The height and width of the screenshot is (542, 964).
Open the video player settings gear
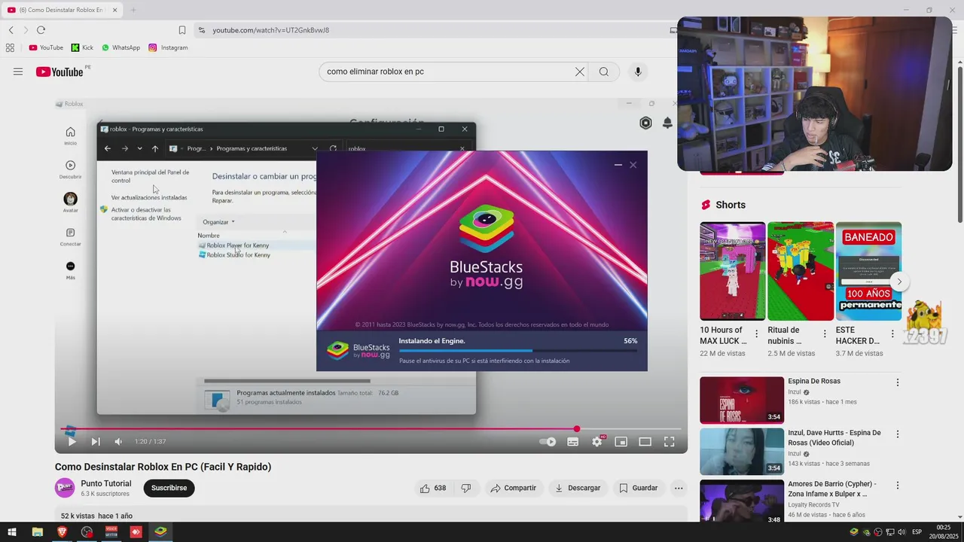click(597, 442)
